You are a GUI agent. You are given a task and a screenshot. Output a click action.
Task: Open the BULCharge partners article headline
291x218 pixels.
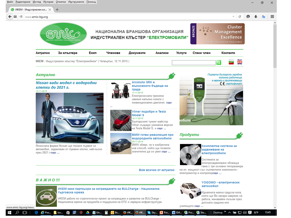pos(108,190)
